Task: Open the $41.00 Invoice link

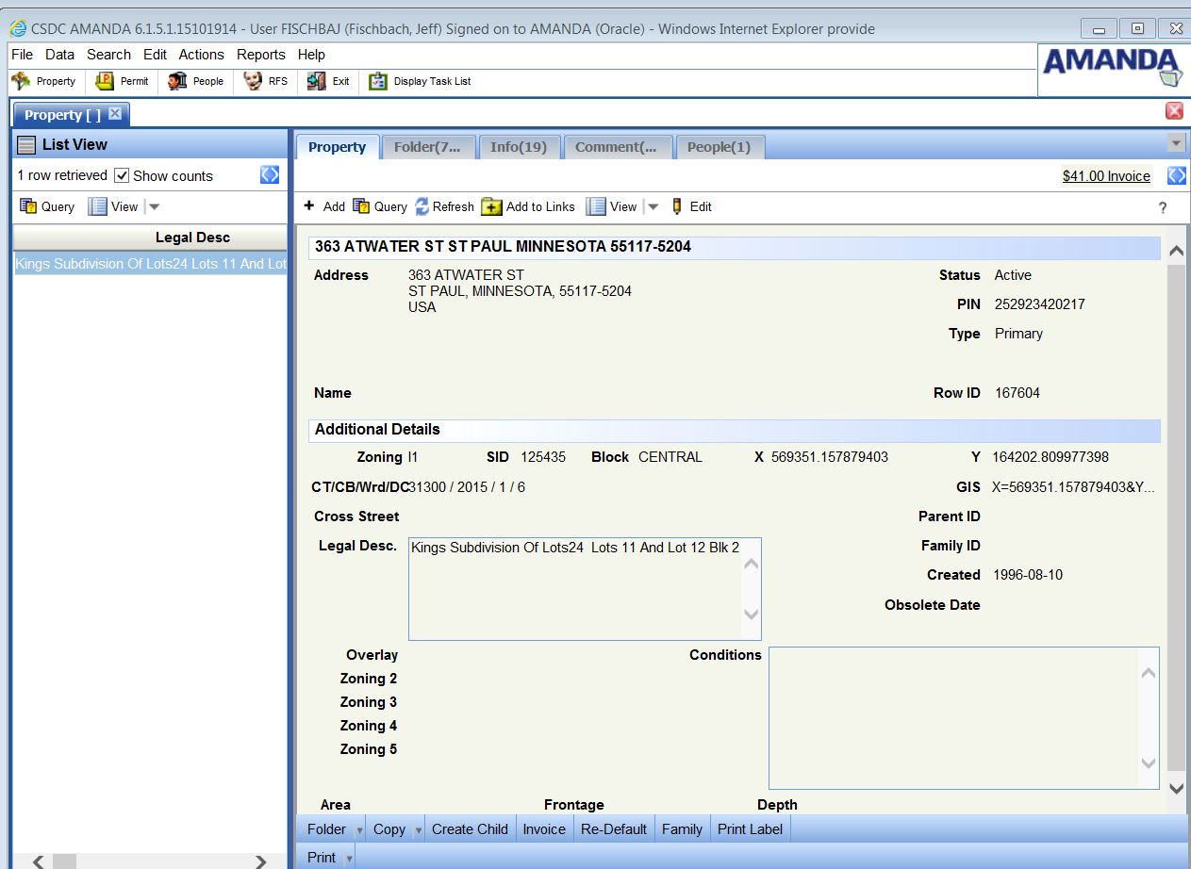Action: pos(1105,176)
